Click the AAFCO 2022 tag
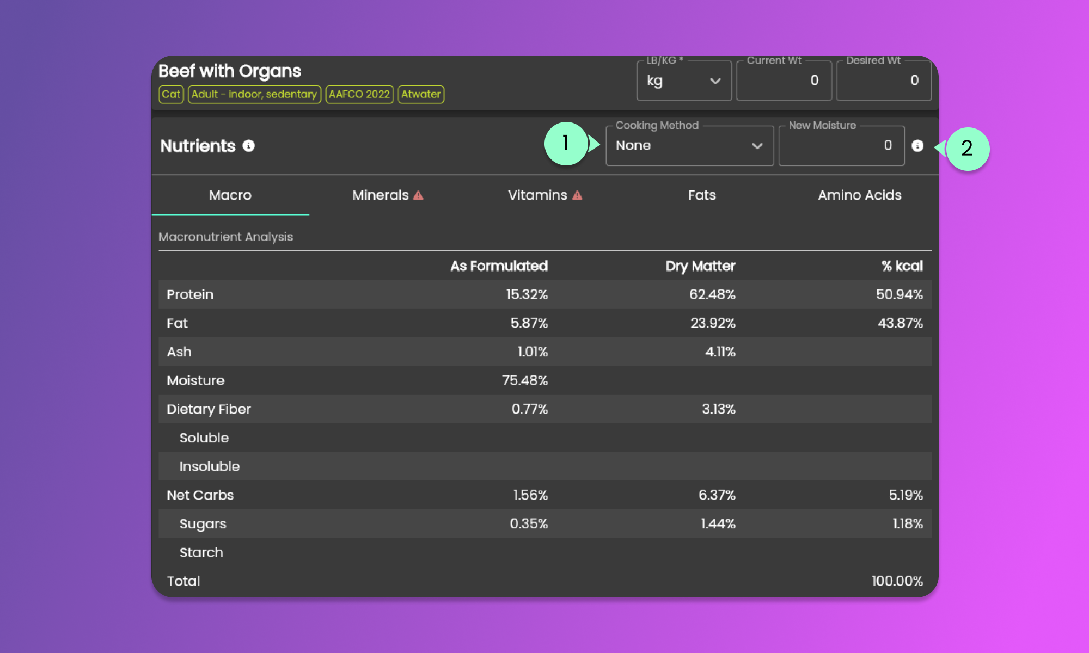This screenshot has width=1089, height=653. click(359, 94)
